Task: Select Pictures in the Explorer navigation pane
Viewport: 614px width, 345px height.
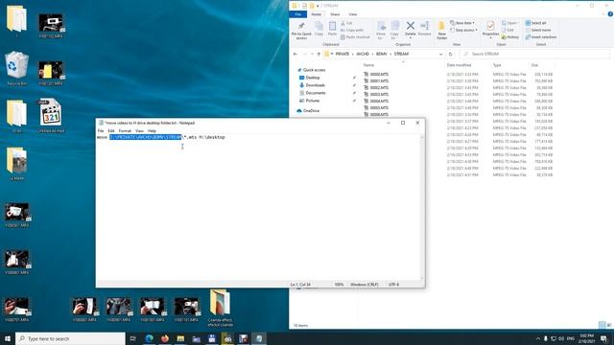Action: [x=313, y=101]
